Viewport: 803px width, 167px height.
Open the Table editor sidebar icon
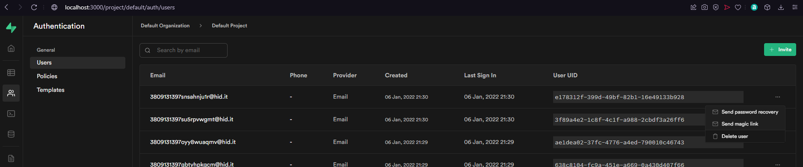tap(11, 73)
